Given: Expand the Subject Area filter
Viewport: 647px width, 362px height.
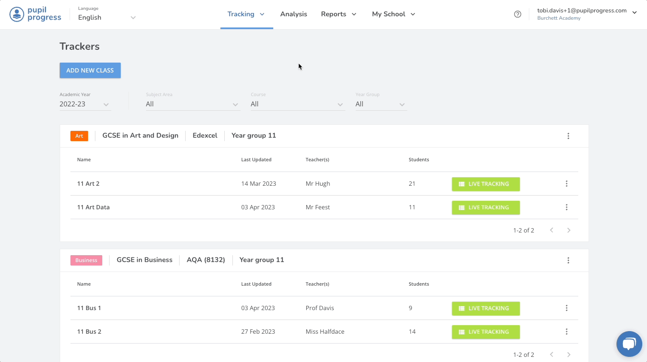Looking at the screenshot, I should pos(192,104).
